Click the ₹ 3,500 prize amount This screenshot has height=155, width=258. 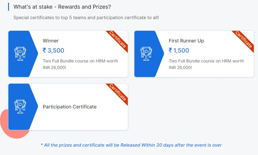click(53, 50)
